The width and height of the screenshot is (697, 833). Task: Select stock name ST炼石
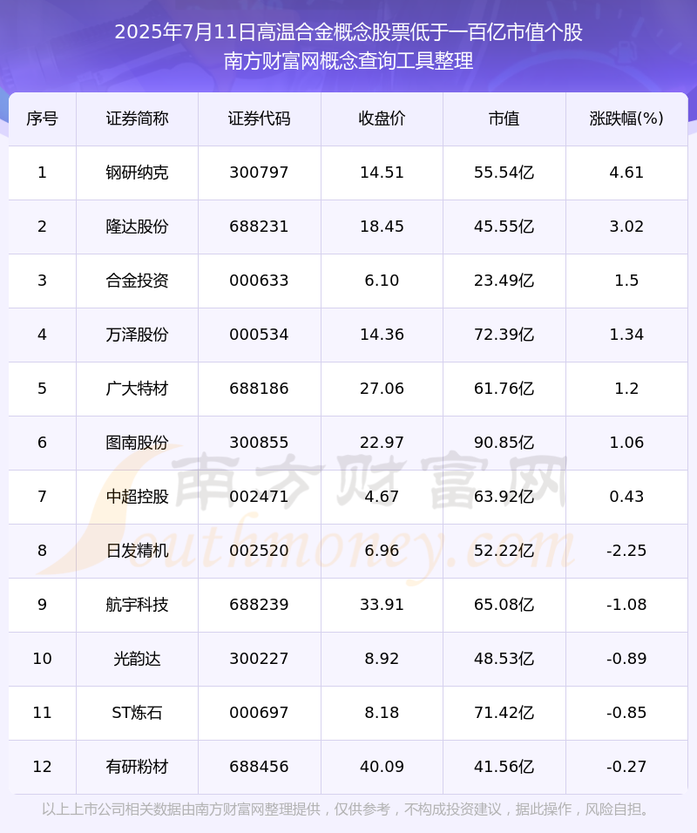137,713
